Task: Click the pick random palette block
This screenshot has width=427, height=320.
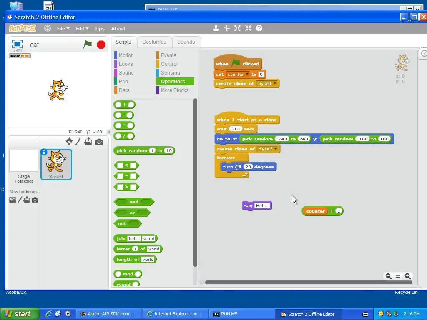Action: pos(144,150)
